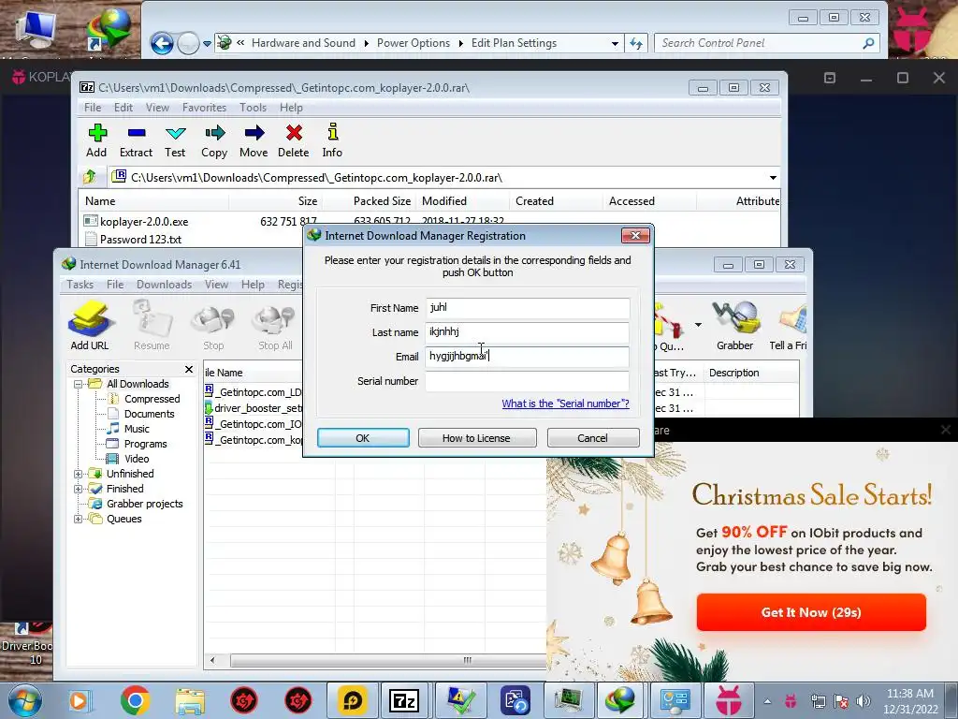The height and width of the screenshot is (719, 958).
Task: Open the Help menu in IDM
Action: [253, 285]
